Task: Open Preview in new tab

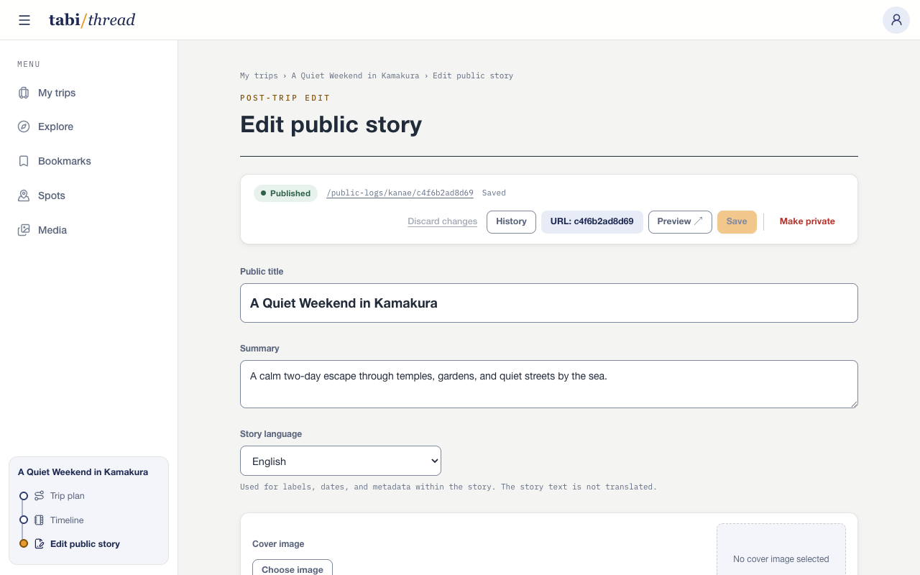Action: [x=680, y=221]
